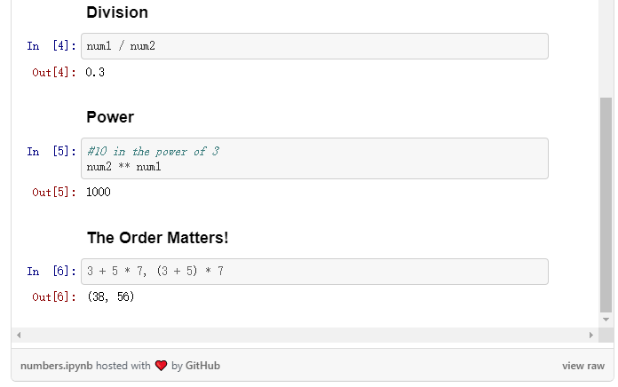The width and height of the screenshot is (618, 387).
Task: Click the num2 ** num1 code line
Action: click(x=124, y=166)
